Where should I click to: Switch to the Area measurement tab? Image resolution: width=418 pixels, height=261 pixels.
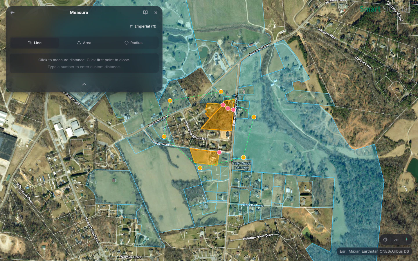point(84,43)
